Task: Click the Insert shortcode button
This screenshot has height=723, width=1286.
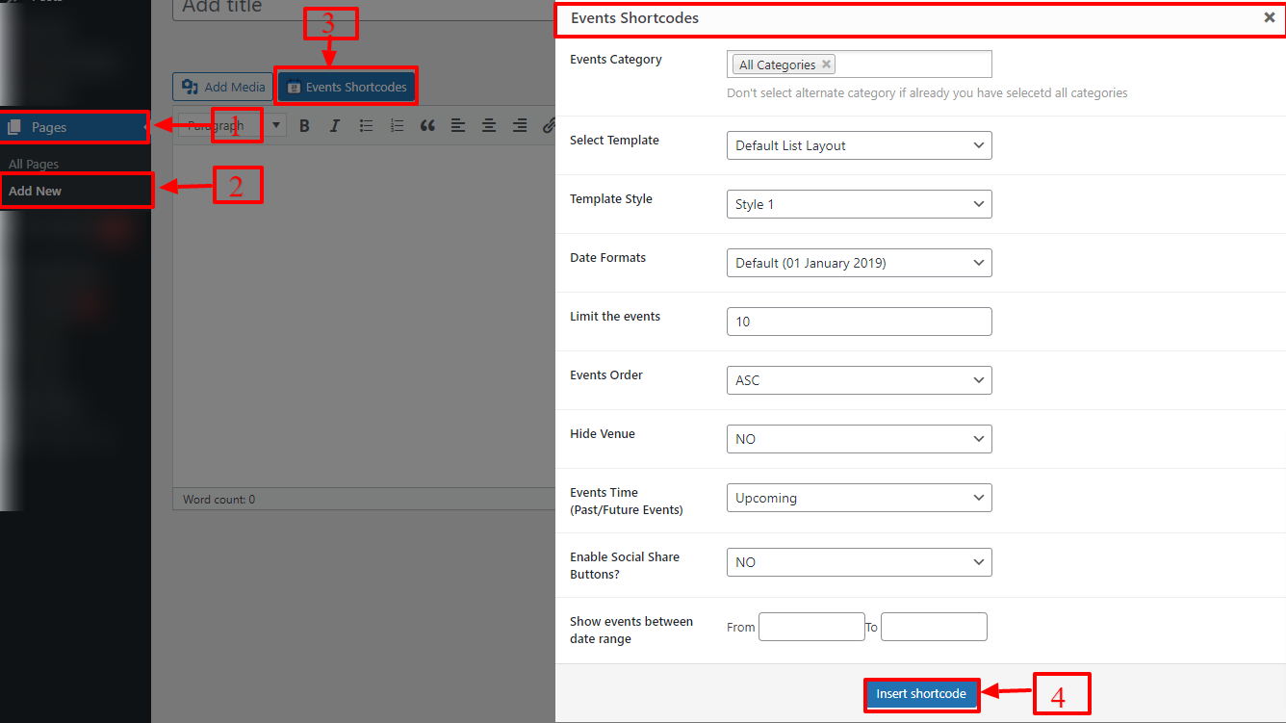Action: point(921,694)
